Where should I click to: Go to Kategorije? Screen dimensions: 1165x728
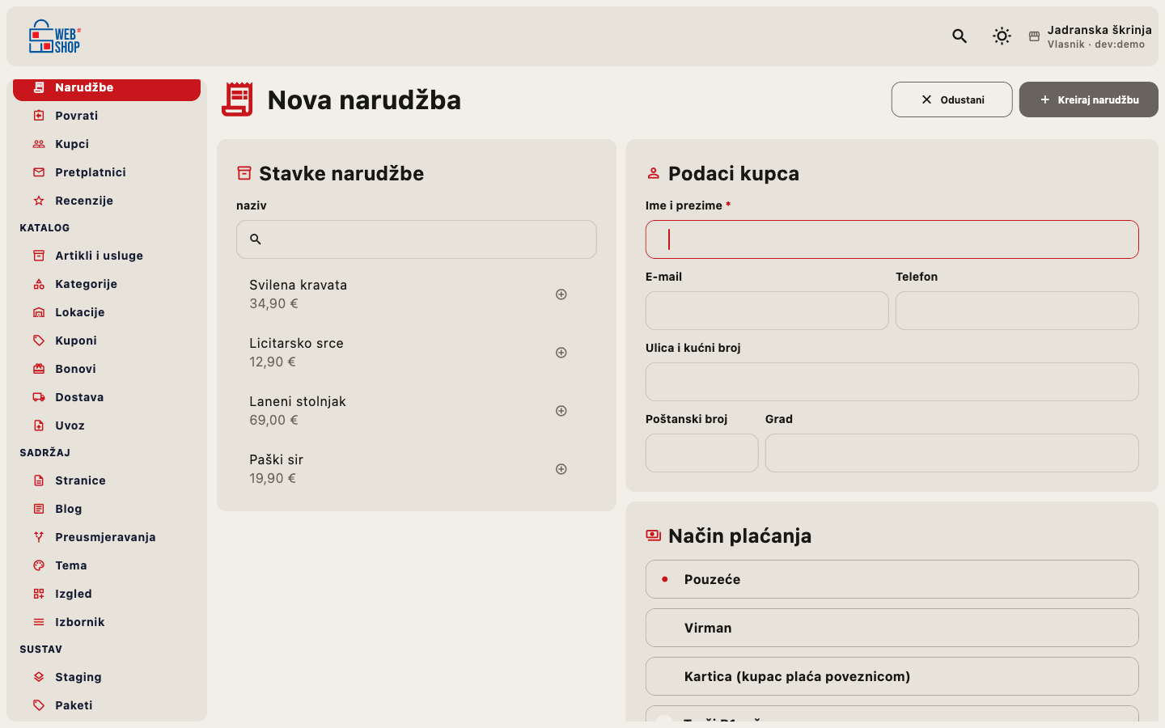click(x=107, y=284)
